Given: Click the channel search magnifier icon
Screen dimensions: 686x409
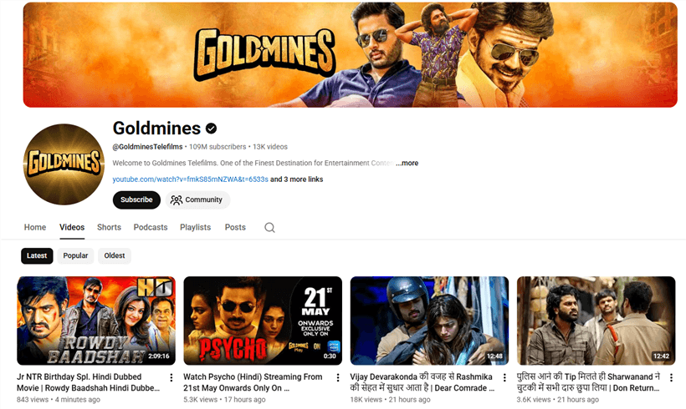Looking at the screenshot, I should point(269,227).
